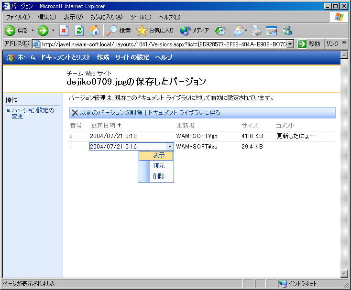Click 以前のバージョンを削除 link
351x290 pixels.
[111, 112]
